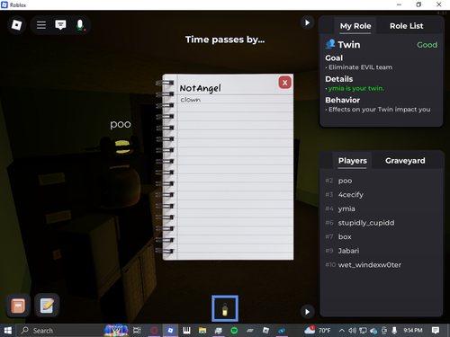Select player 4cecify in list
Image resolution: width=450 pixels, height=337 pixels.
click(x=382, y=195)
